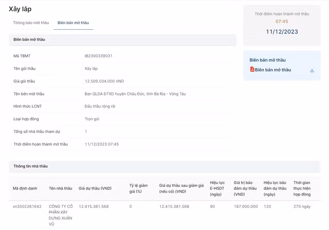Click the Mã TBMT value IB2300339031
Viewport: 329px width, 230px height.
pyautogui.click(x=99, y=55)
